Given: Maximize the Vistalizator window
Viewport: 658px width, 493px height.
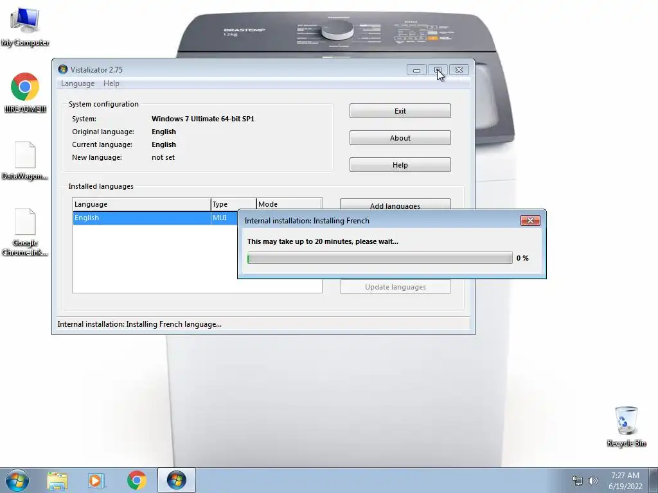Looking at the screenshot, I should click(x=438, y=70).
